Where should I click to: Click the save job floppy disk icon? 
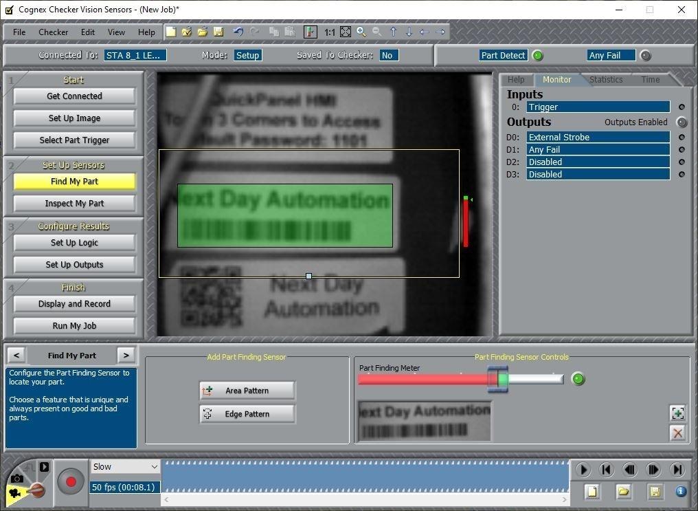click(218, 32)
